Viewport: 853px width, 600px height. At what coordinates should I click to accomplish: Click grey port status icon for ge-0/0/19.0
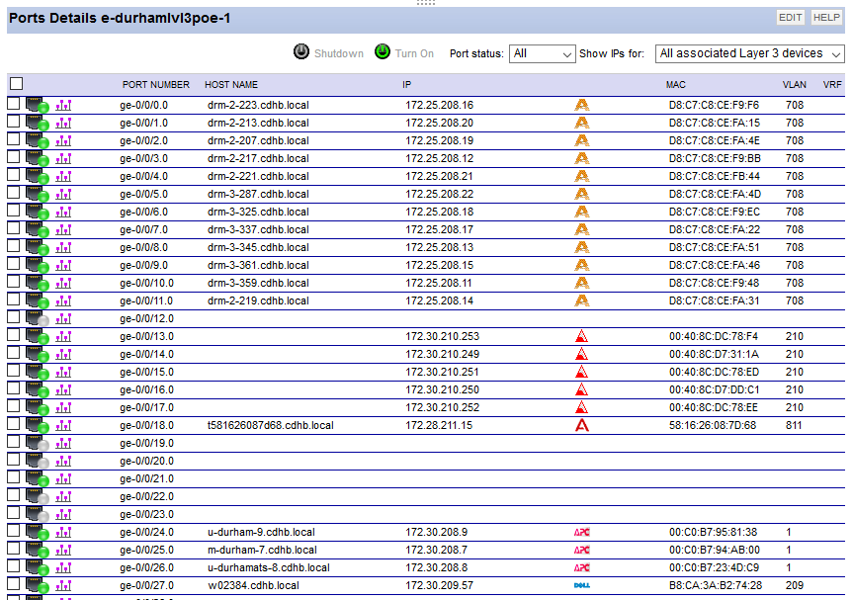click(x=38, y=444)
